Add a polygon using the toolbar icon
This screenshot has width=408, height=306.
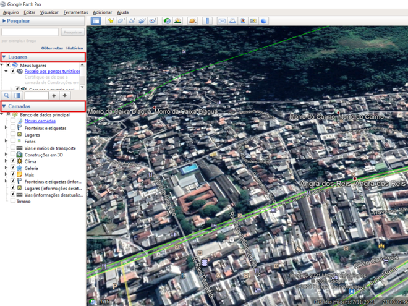121,21
